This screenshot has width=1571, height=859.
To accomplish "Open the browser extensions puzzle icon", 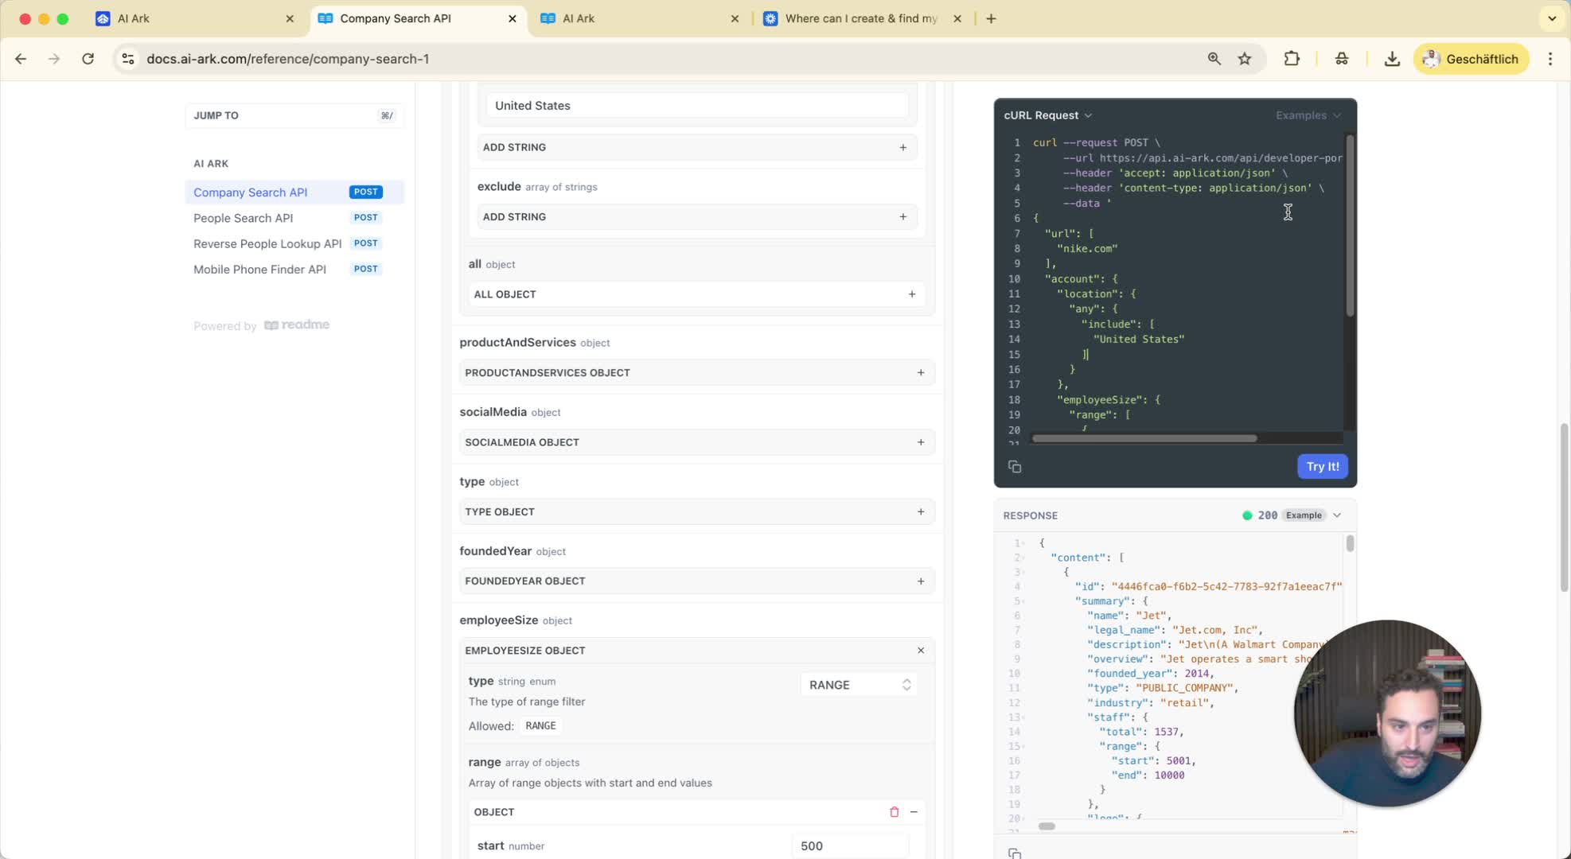I will click(1292, 59).
